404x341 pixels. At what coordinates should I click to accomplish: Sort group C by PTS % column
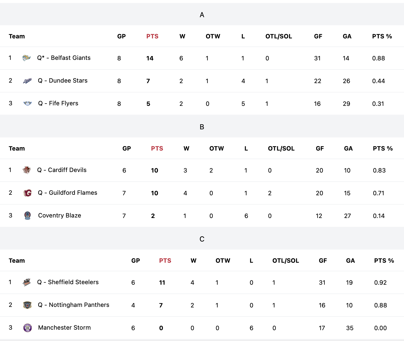pos(384,261)
